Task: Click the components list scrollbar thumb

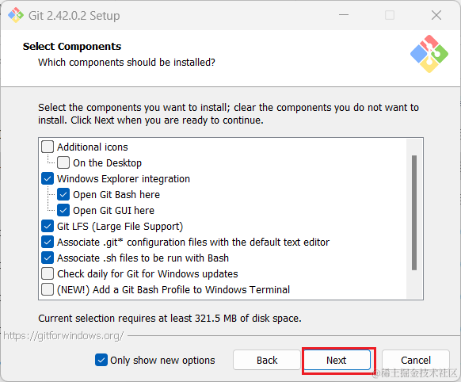Action: click(414, 212)
